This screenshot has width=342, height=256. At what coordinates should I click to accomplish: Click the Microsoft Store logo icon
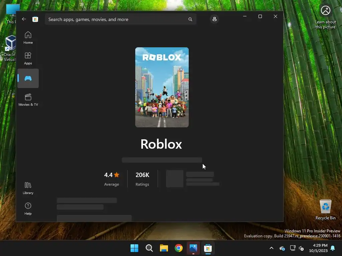(35, 19)
